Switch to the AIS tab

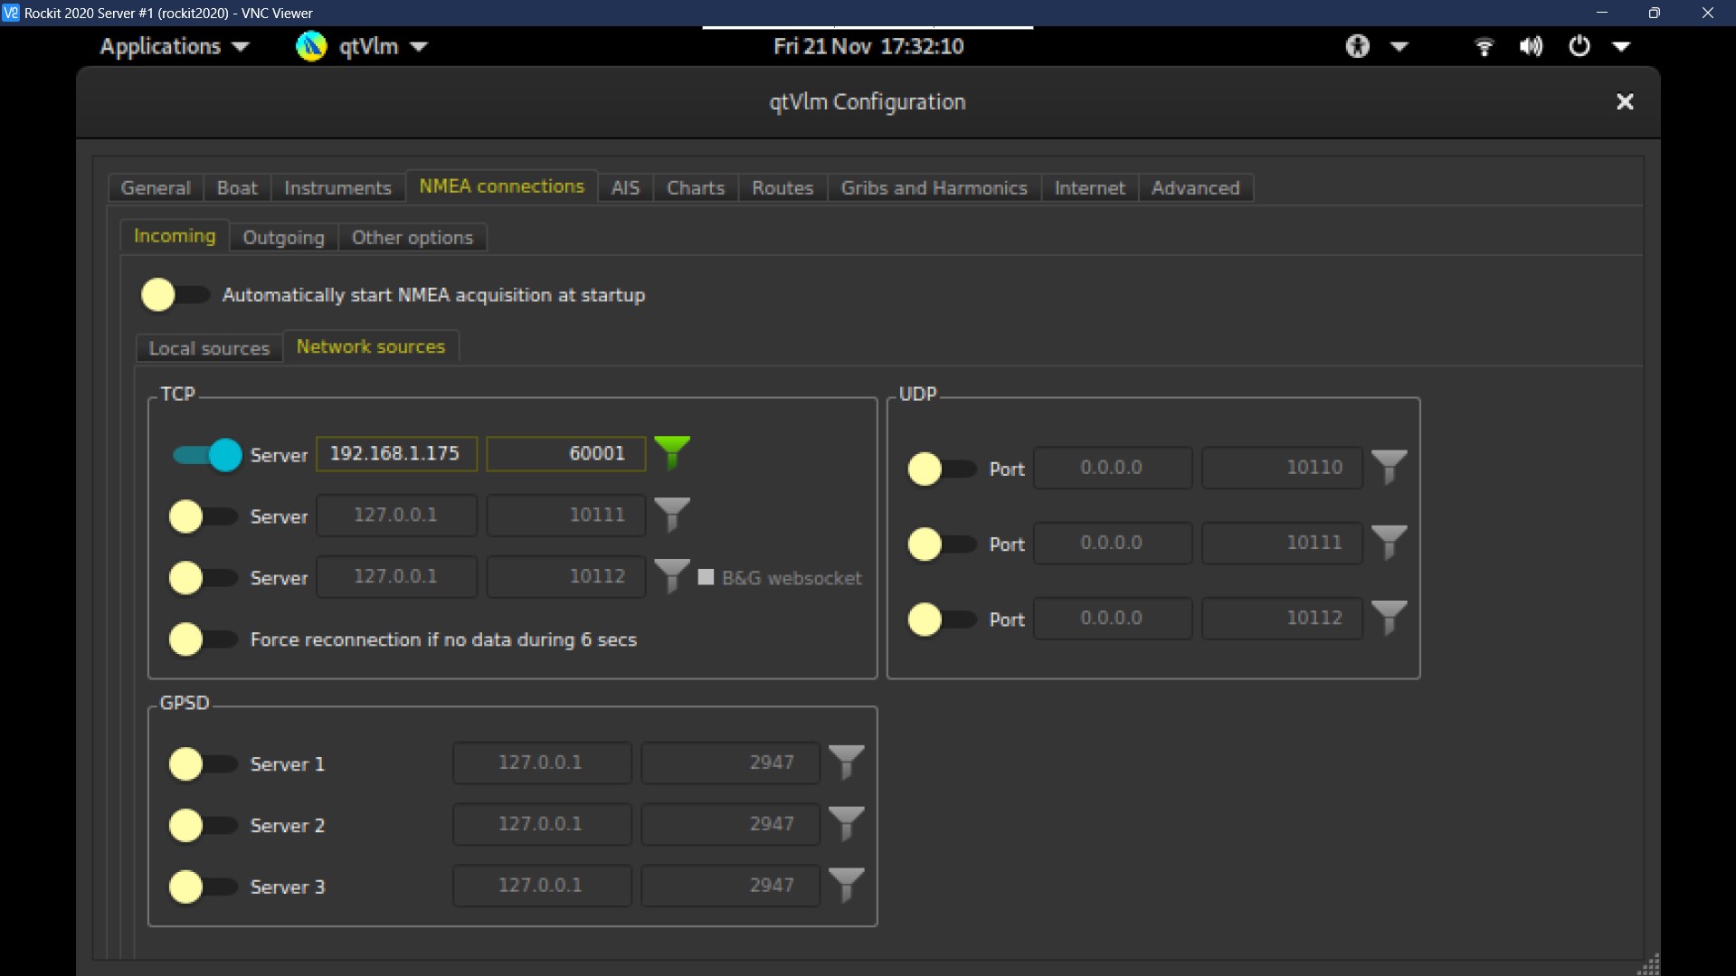625,187
